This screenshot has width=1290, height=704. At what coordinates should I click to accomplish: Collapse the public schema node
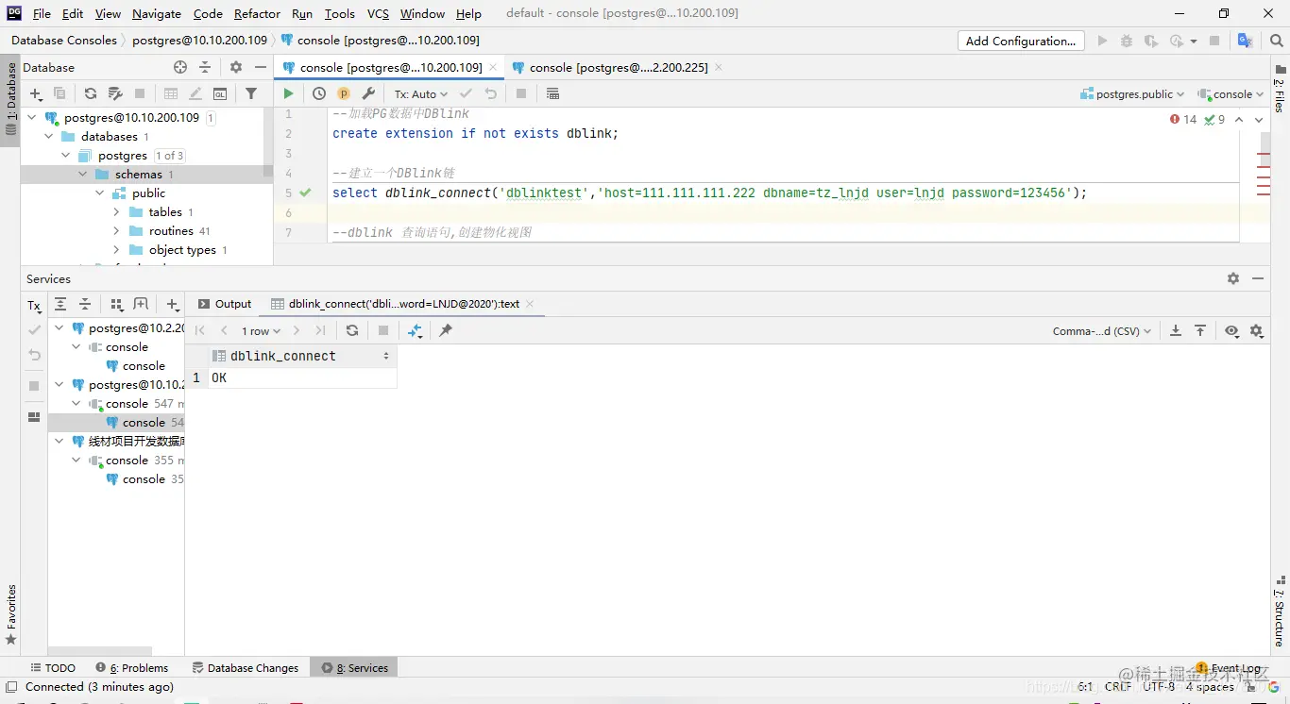(100, 193)
